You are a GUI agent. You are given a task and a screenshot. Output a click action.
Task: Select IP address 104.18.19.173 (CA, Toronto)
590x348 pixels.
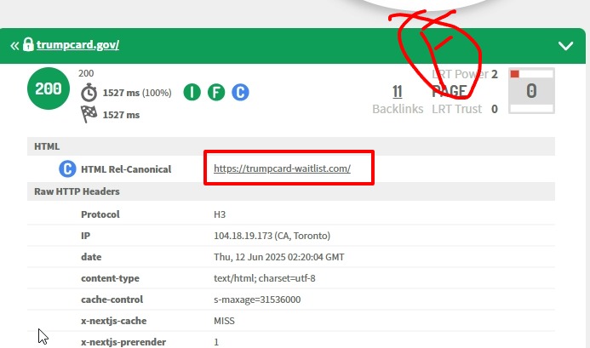tap(272, 236)
